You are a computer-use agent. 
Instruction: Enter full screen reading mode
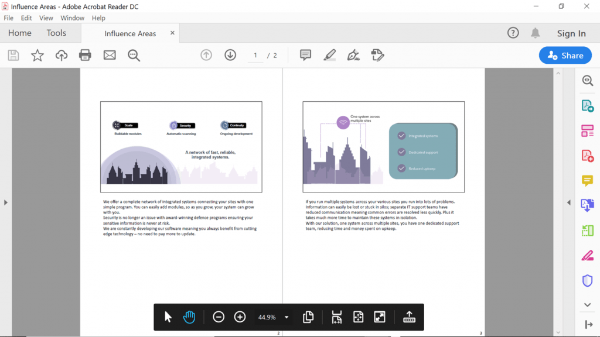click(380, 317)
